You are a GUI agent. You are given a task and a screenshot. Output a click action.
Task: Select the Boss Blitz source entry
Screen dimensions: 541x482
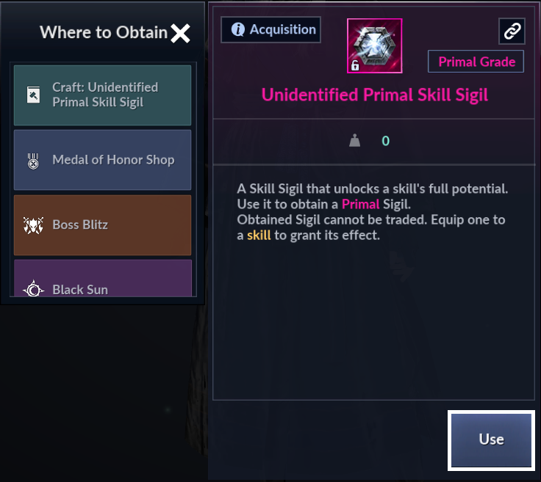(102, 224)
